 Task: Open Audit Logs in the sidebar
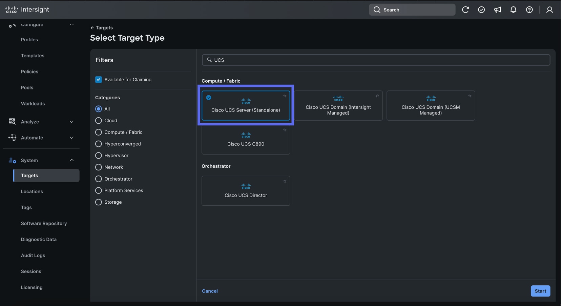click(33, 255)
